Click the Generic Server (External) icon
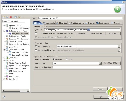Image resolution: width=126 pixels, height=101 pixels. [7, 44]
